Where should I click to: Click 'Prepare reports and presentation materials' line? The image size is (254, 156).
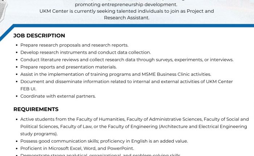tap(68, 67)
